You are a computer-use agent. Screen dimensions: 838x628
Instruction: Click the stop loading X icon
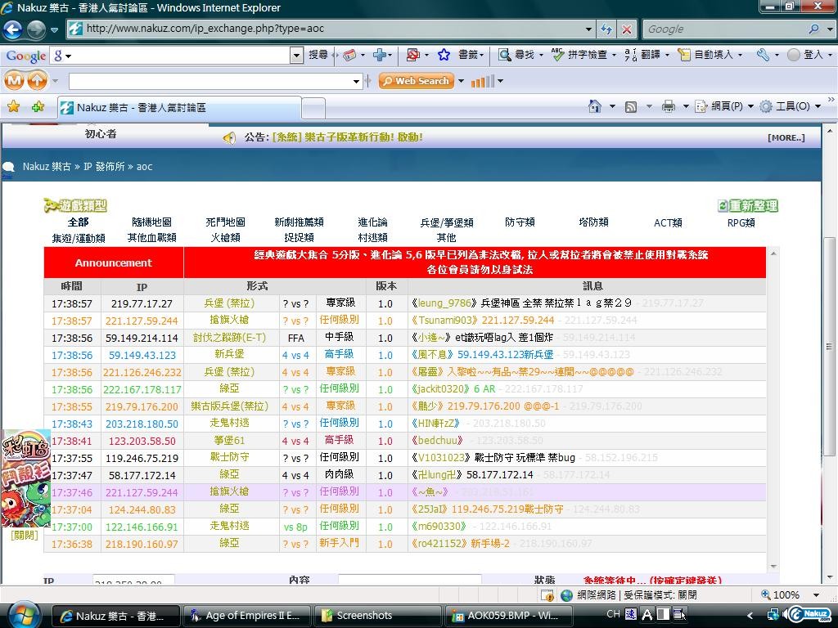(x=627, y=29)
